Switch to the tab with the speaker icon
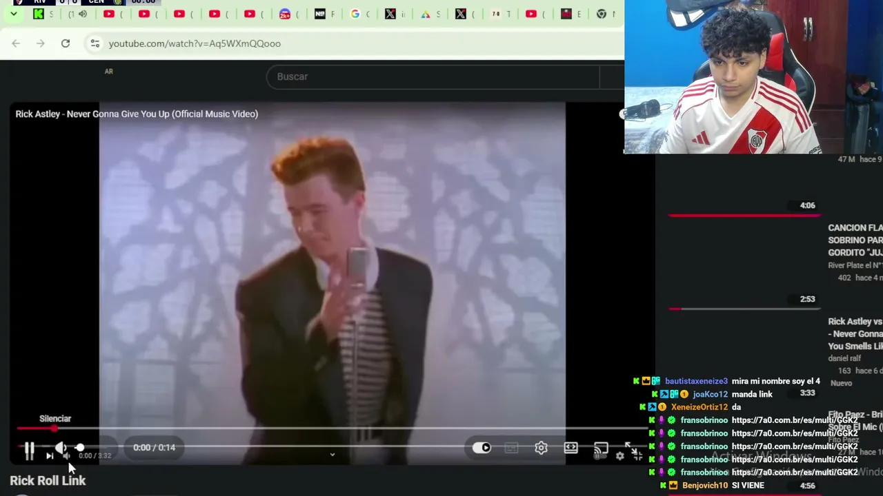 (x=79, y=14)
